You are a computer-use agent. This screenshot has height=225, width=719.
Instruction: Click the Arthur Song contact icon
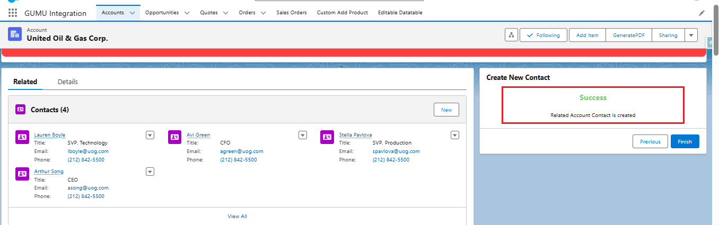point(22,174)
